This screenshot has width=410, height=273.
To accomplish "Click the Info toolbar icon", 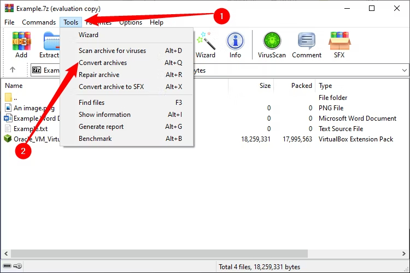I will tap(235, 44).
